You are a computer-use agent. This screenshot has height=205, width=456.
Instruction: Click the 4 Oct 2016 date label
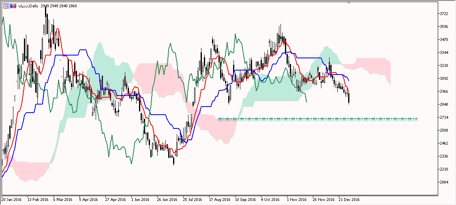(x=270, y=200)
